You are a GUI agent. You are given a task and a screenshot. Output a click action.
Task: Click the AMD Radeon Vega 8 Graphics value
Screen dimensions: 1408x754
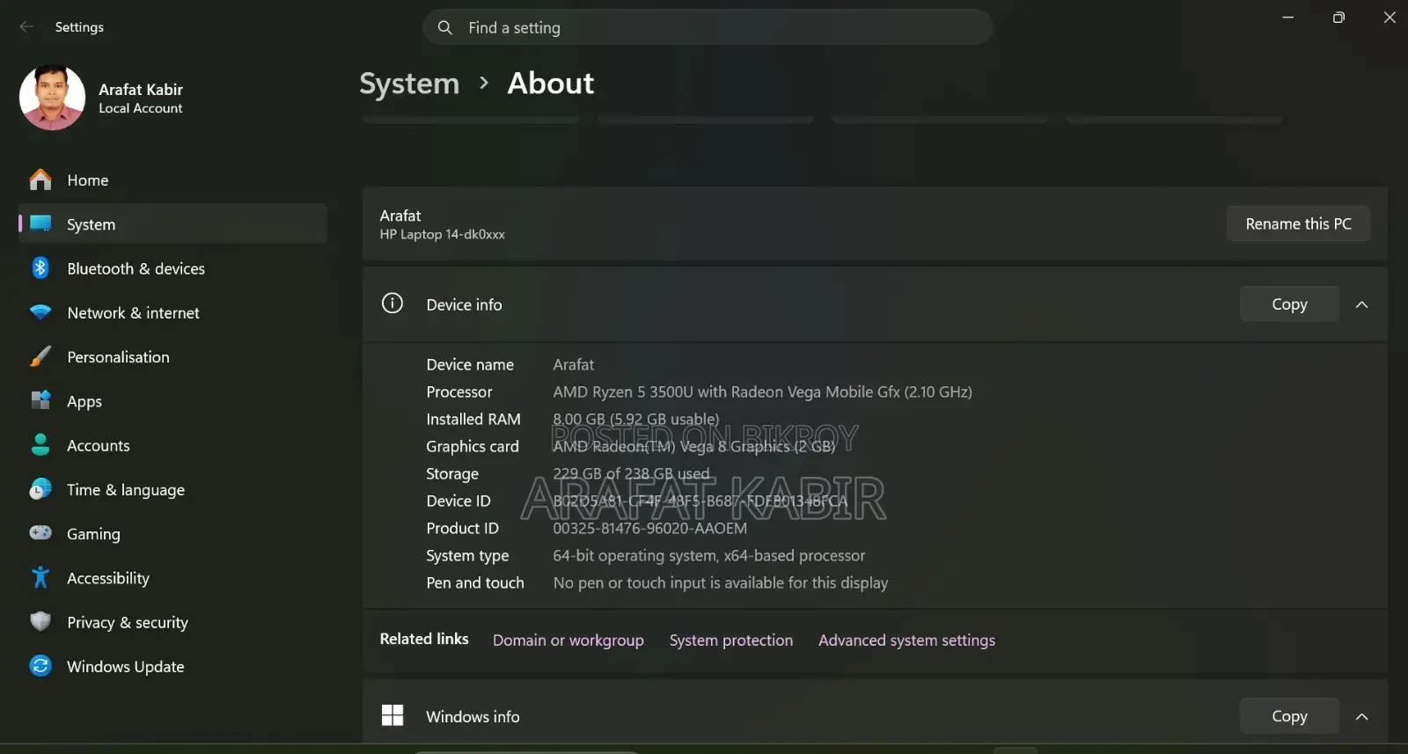pos(693,446)
